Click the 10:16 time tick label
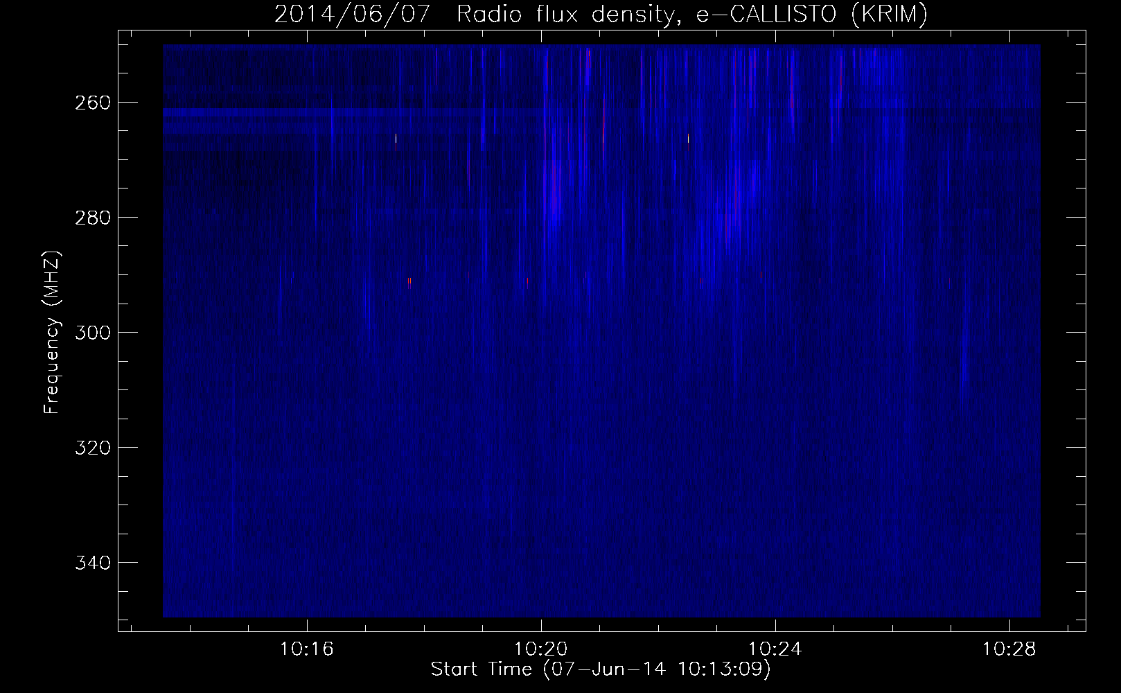Screen dimensions: 1121x693 tap(307, 649)
